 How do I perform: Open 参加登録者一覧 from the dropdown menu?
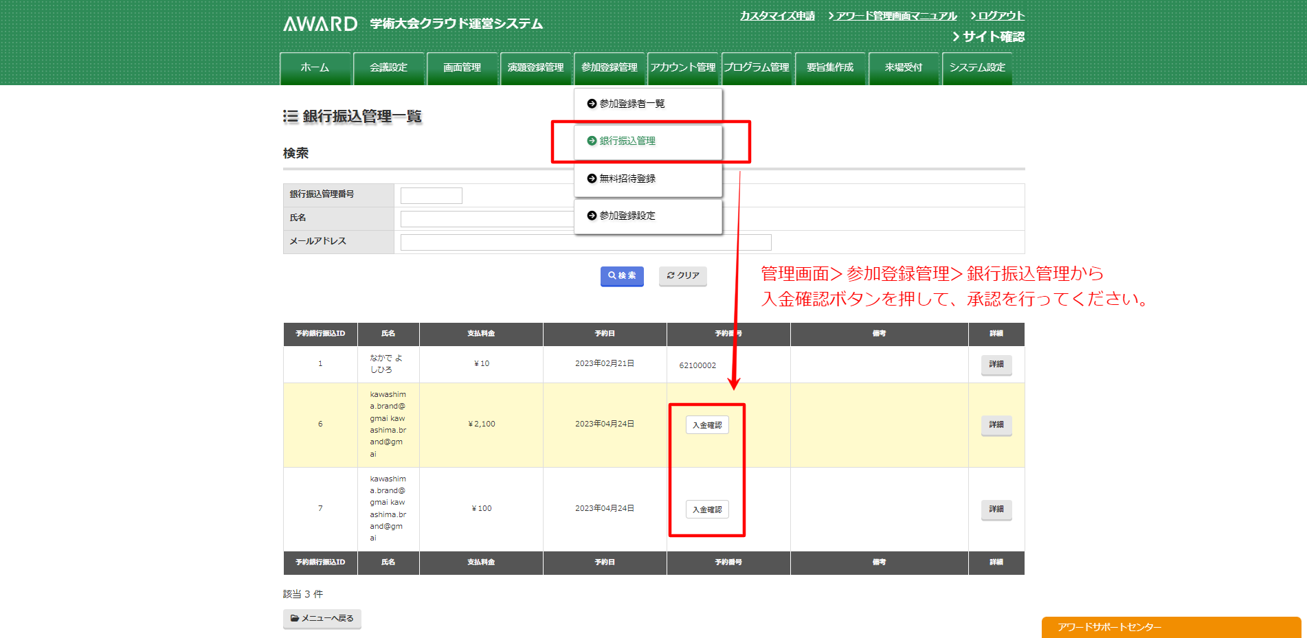(x=632, y=104)
